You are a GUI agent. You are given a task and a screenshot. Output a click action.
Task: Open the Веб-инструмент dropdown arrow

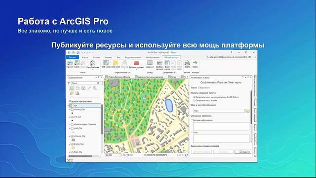(136, 69)
